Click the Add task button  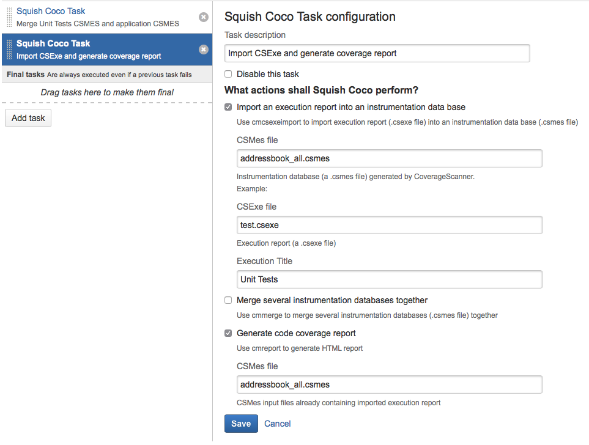(28, 118)
